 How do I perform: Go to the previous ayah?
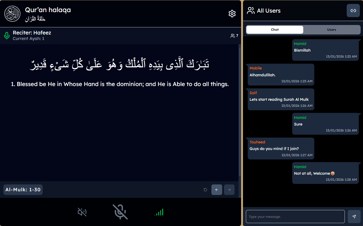click(217, 190)
